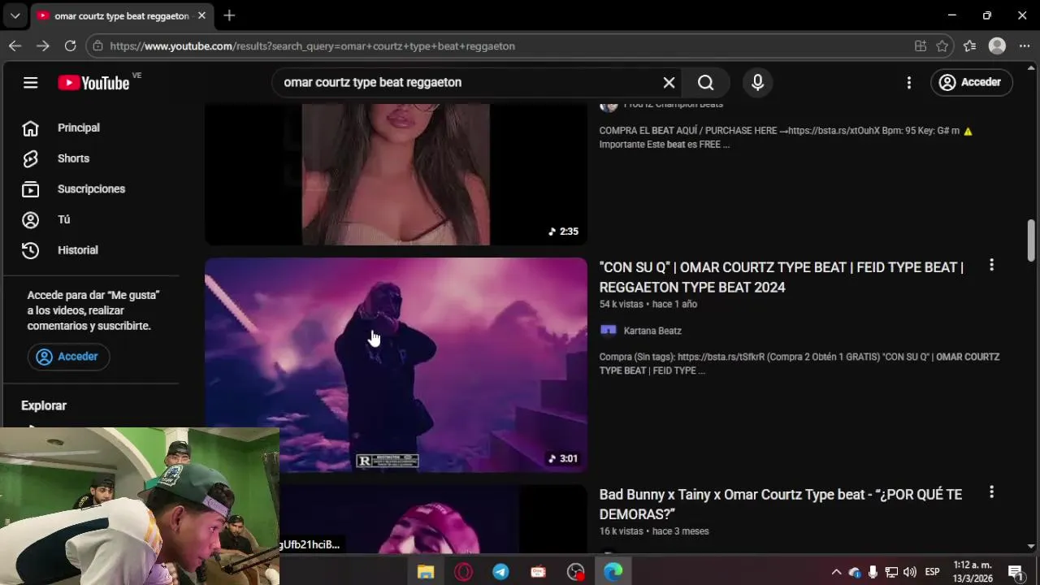Open the YouTube hamburger guide menu
The height and width of the screenshot is (585, 1040).
[30, 82]
